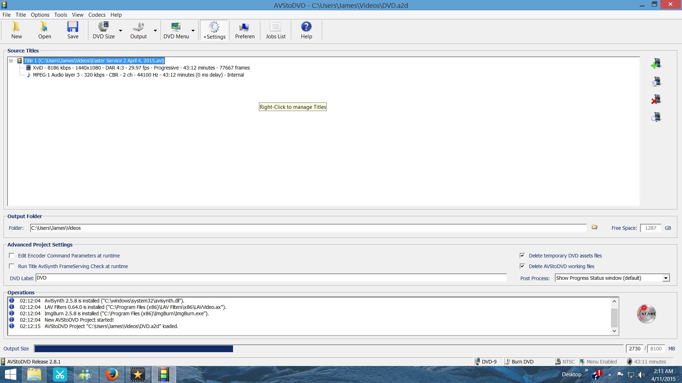Launch Firefox from the taskbar

(x=112, y=374)
